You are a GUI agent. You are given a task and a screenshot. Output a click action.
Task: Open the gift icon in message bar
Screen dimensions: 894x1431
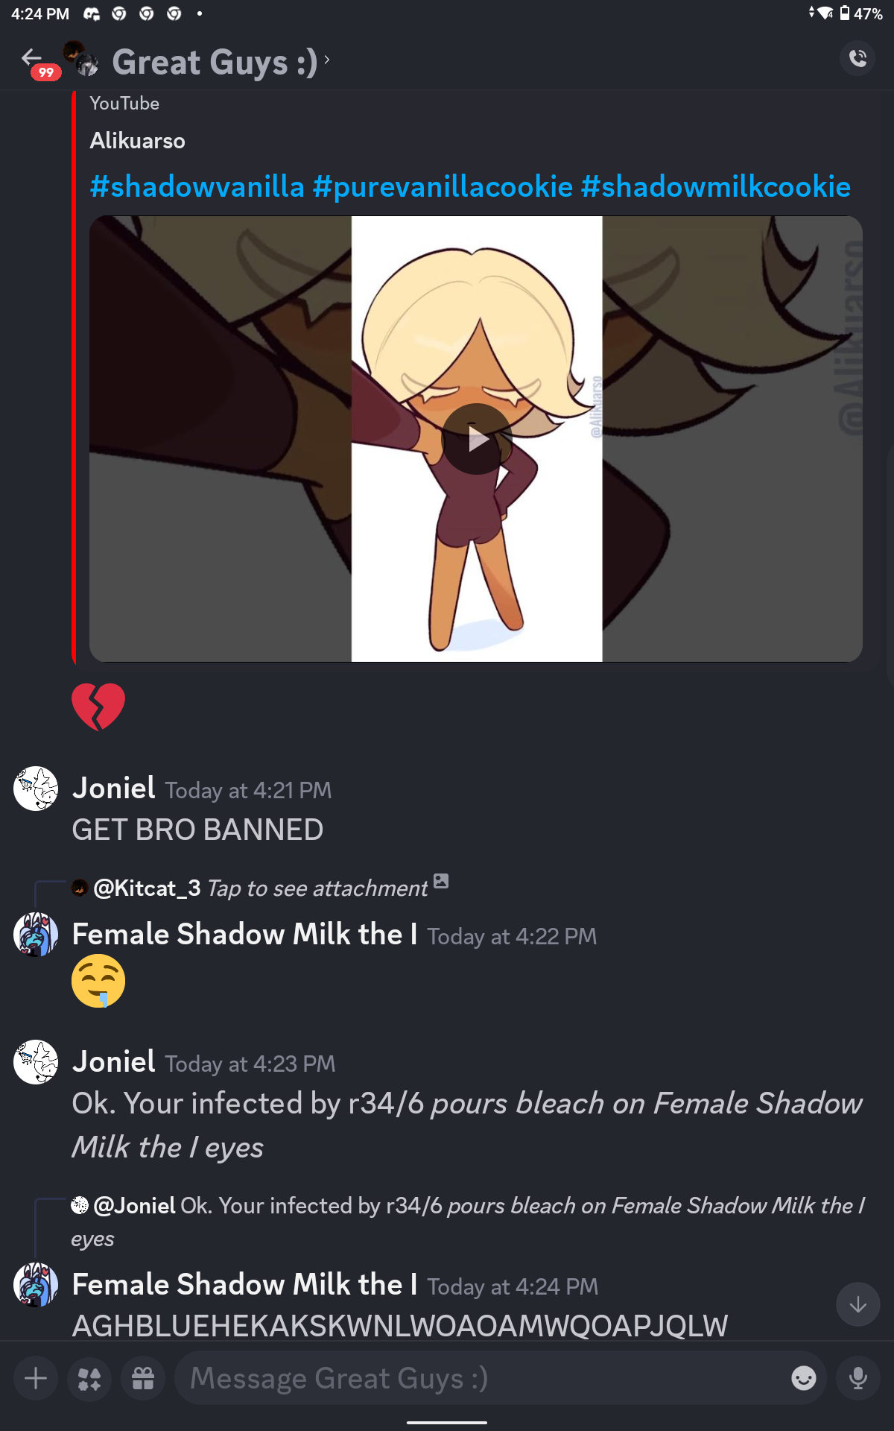point(143,1379)
